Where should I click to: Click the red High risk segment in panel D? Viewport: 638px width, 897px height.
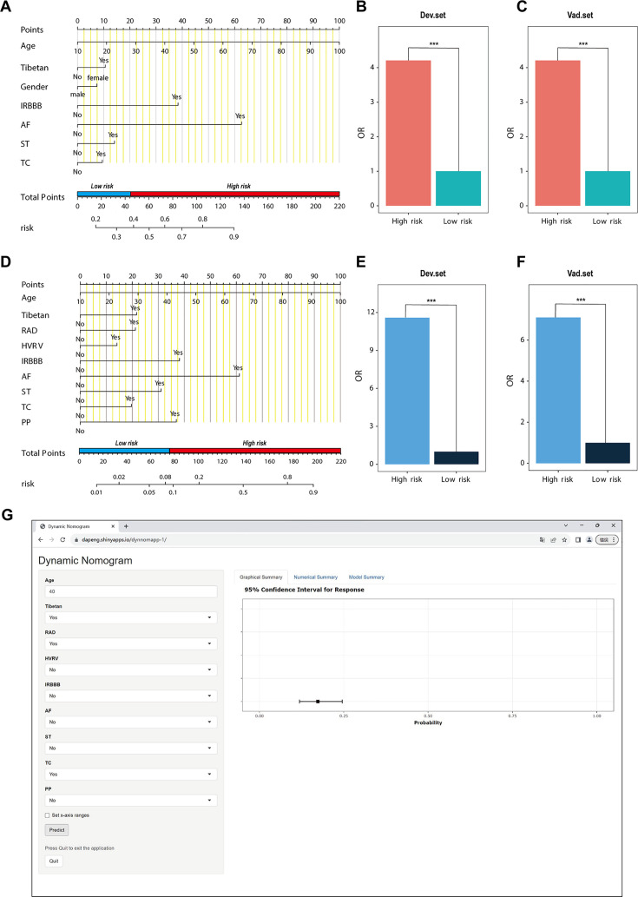(255, 451)
